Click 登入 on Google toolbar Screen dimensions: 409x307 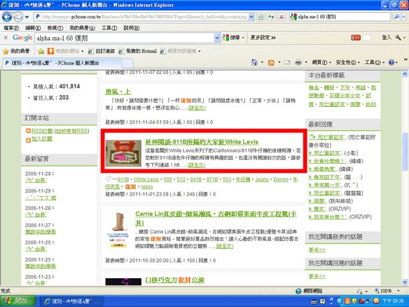(387, 38)
